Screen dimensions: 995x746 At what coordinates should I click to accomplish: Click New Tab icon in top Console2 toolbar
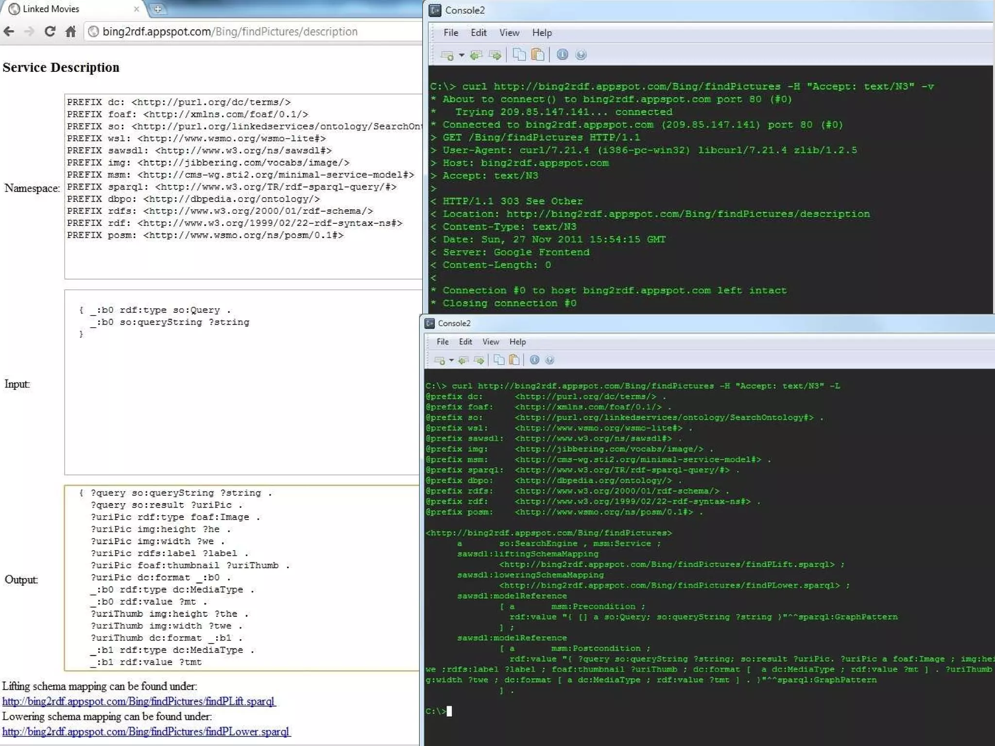(x=446, y=55)
